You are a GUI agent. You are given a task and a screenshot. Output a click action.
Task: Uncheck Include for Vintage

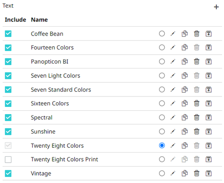pyautogui.click(x=8, y=173)
